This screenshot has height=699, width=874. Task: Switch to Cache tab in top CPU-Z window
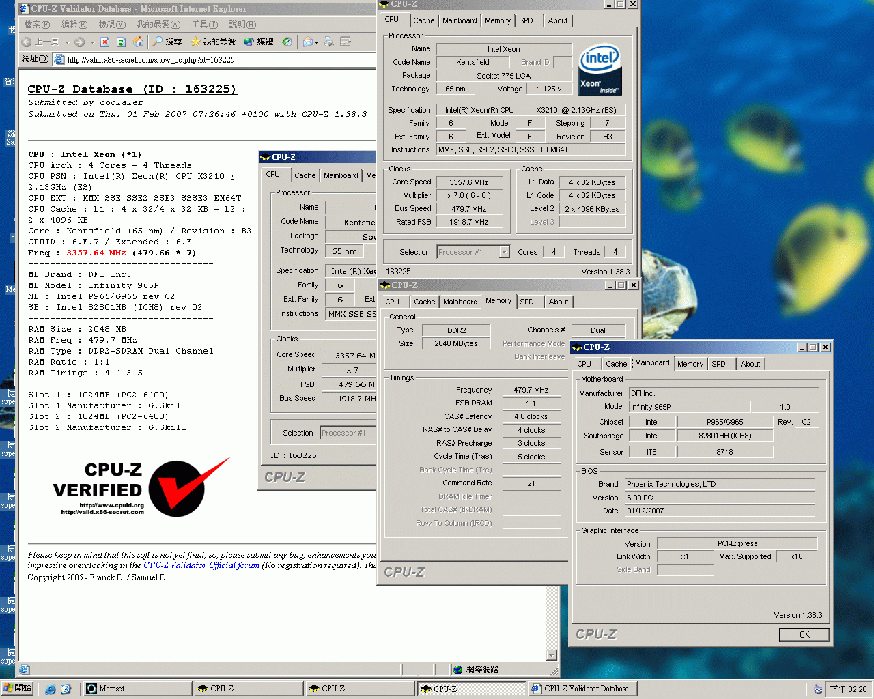pyautogui.click(x=423, y=20)
